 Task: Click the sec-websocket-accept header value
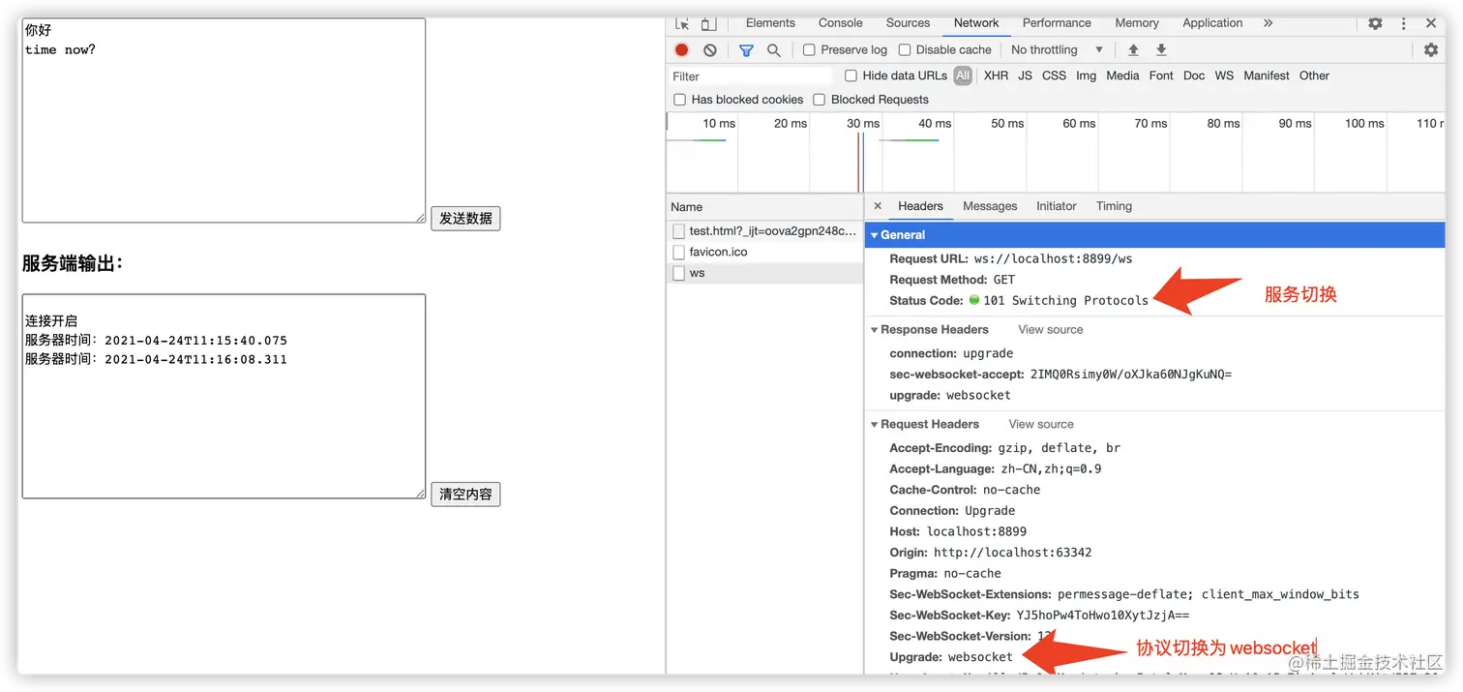(1131, 375)
